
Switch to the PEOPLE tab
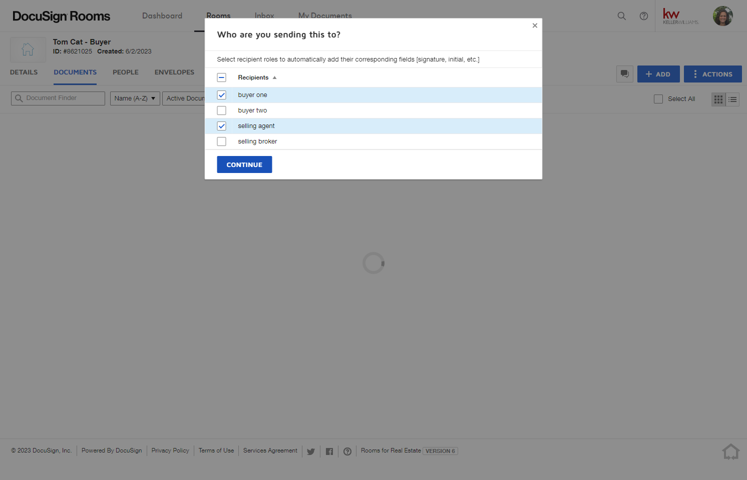[126, 72]
